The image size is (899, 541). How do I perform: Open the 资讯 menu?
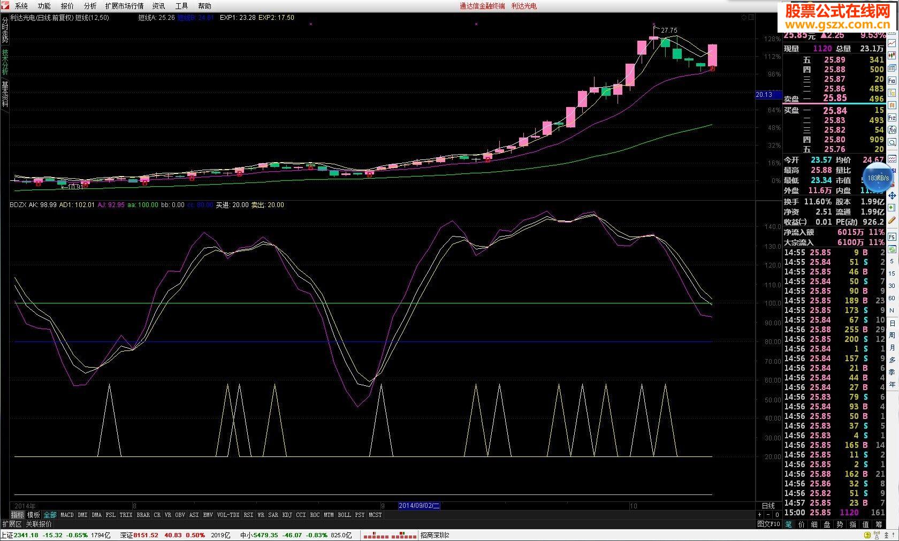159,6
